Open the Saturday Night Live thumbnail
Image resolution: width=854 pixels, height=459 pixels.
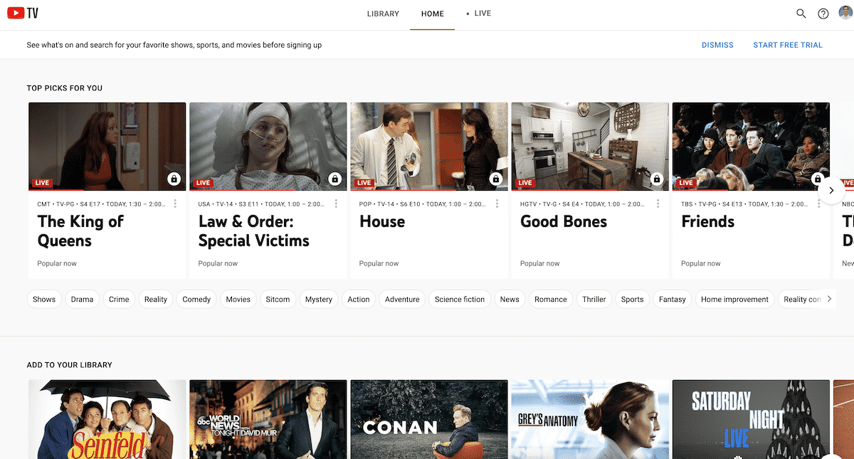[x=751, y=419]
